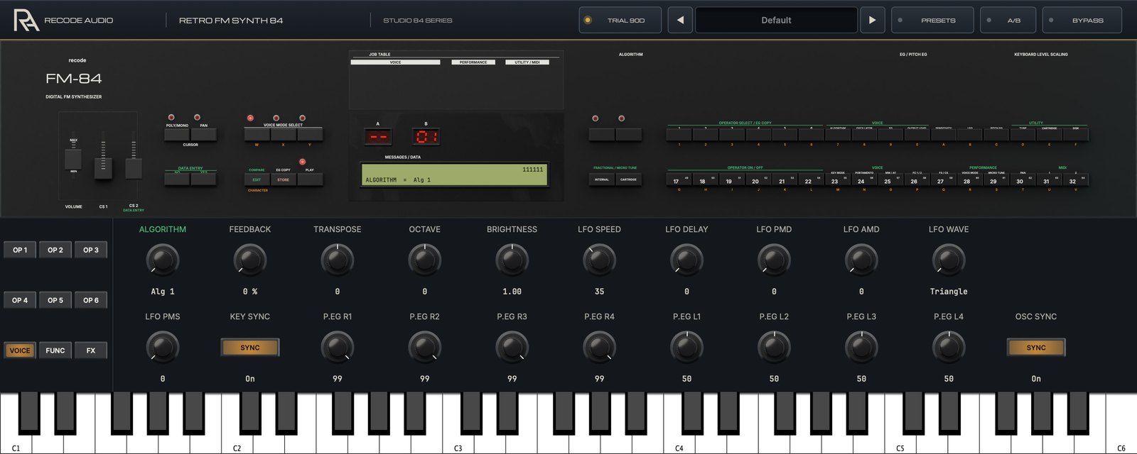Select the VOICE tab
The height and width of the screenshot is (454, 1137).
click(x=20, y=350)
